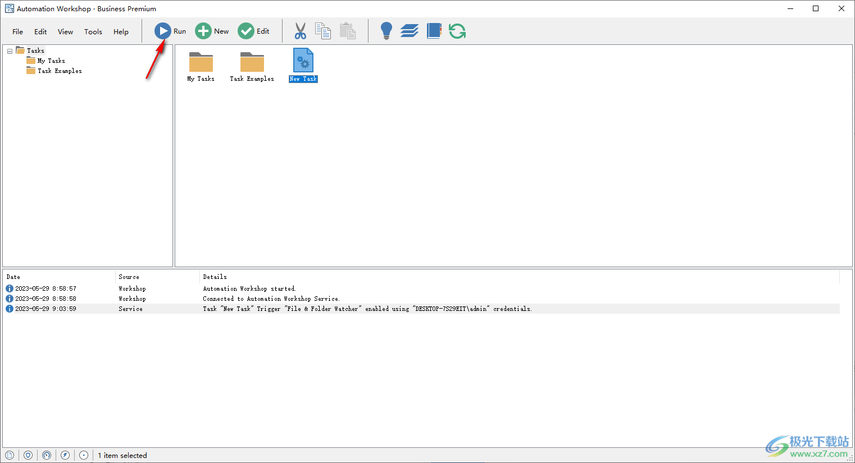This screenshot has width=855, height=463.
Task: Click the blue lightbulb toolbar icon
Action: pyautogui.click(x=386, y=31)
